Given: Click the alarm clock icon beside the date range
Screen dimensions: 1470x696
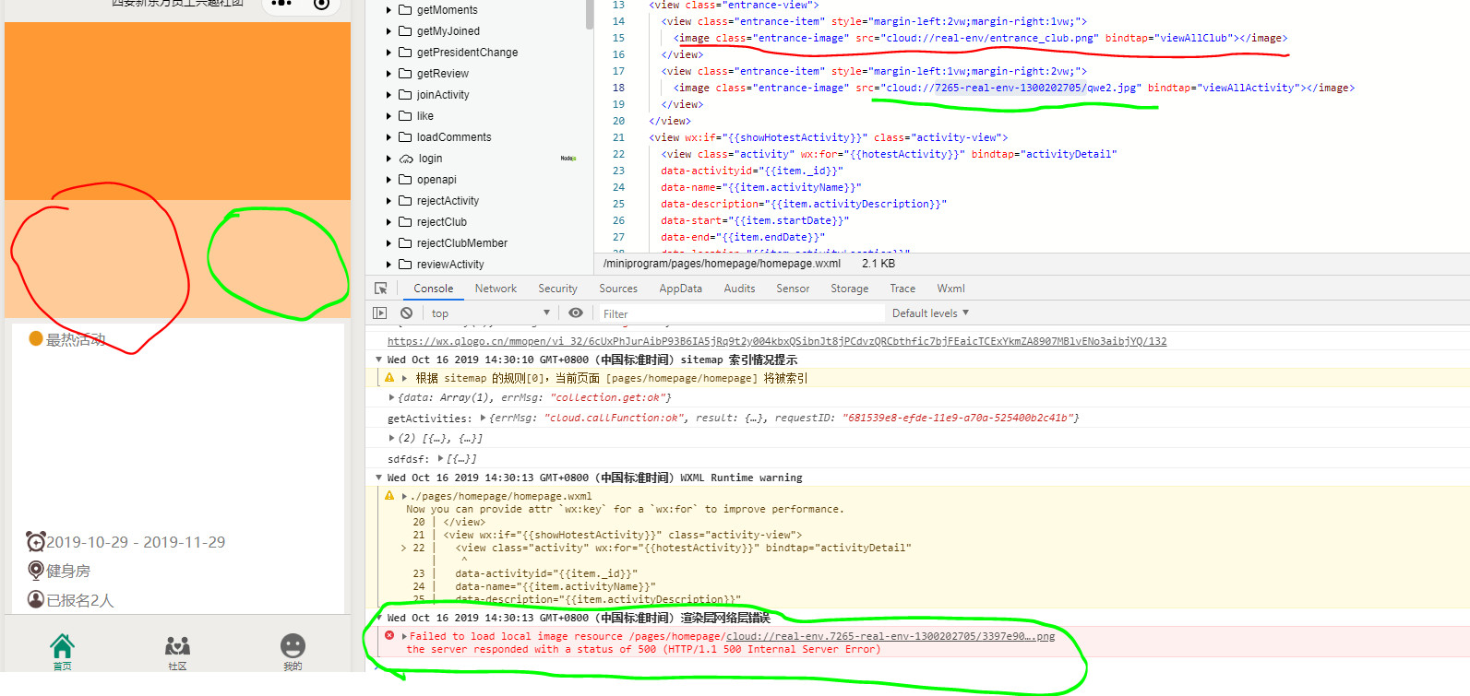Looking at the screenshot, I should 35,541.
